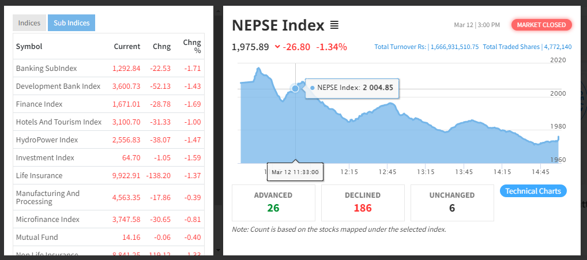The width and height of the screenshot is (587, 260).
Task: Click the highlighted data point on the chart
Action: click(295, 88)
